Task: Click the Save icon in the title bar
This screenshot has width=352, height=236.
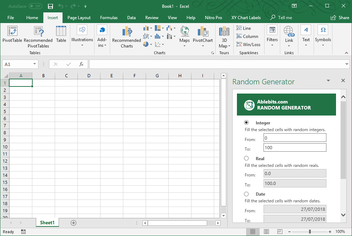Action: 50,6
